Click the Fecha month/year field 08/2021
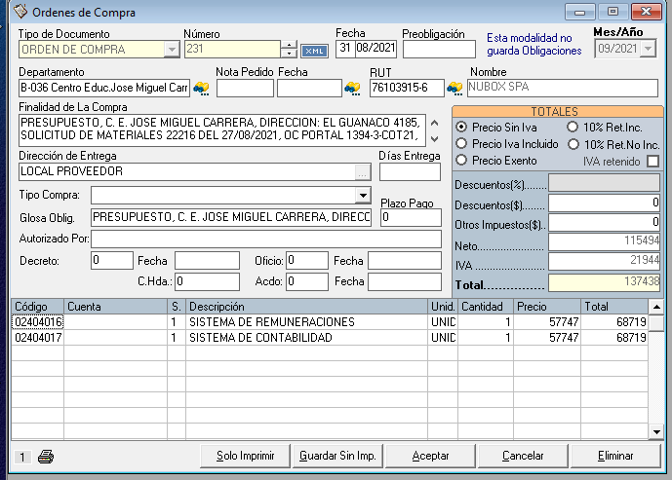 [x=376, y=49]
